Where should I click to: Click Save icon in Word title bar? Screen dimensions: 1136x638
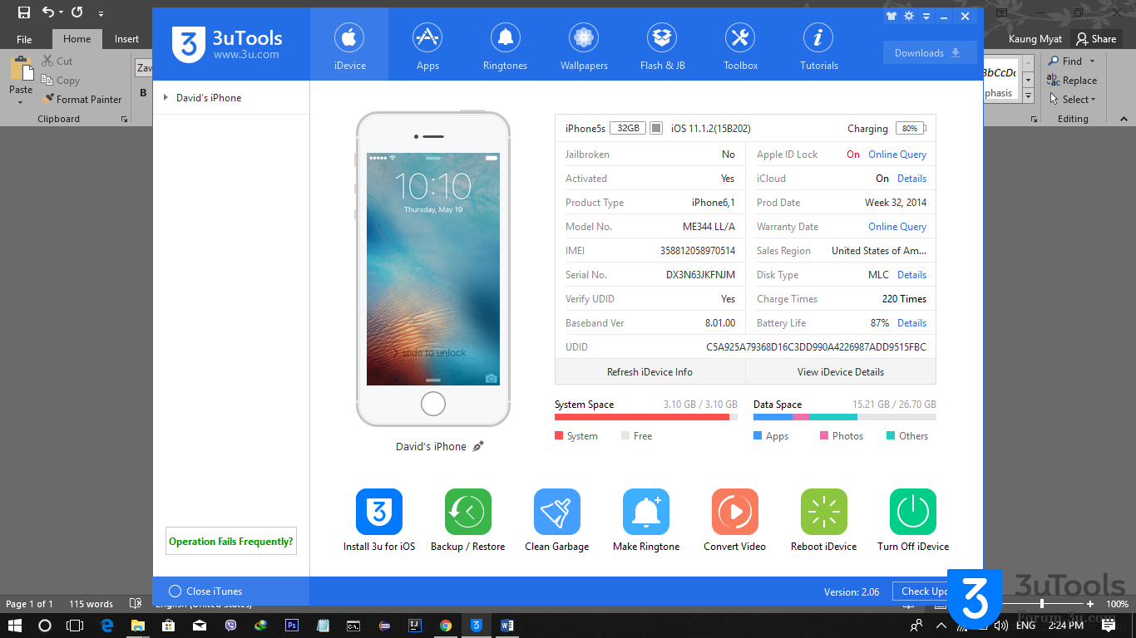pyautogui.click(x=24, y=12)
